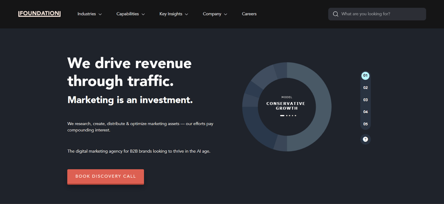
Task: Jump to slide indicator 05
Action: tap(365, 124)
